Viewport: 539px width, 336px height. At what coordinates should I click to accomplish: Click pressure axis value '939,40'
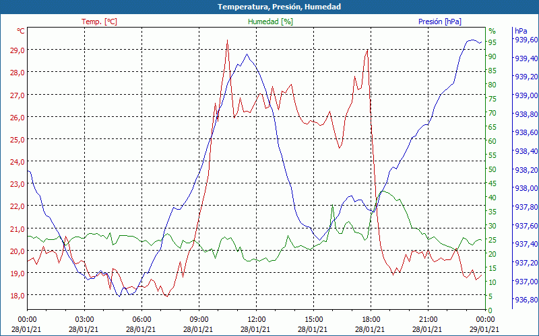click(526, 58)
